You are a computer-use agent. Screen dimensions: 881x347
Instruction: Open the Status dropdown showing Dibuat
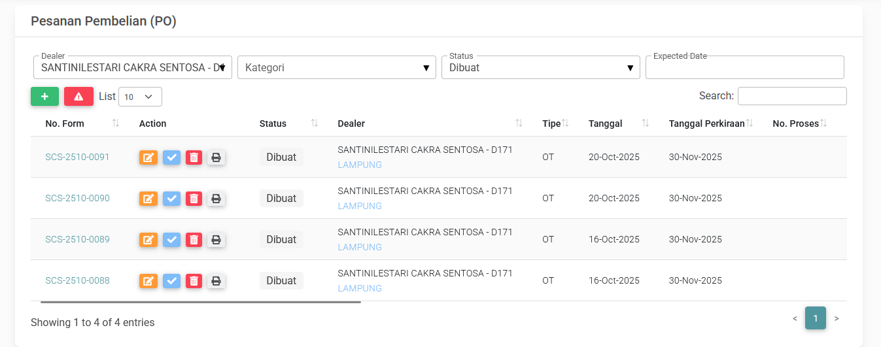click(540, 67)
